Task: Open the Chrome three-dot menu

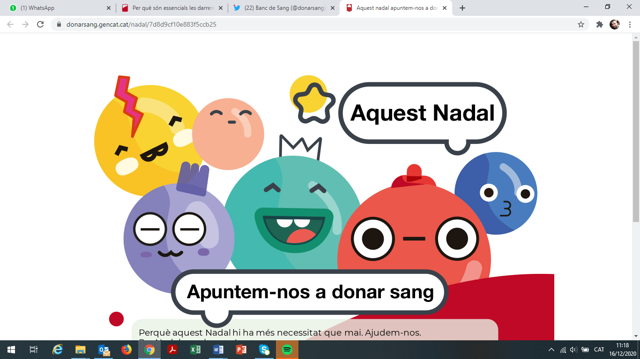Action: 630,24
